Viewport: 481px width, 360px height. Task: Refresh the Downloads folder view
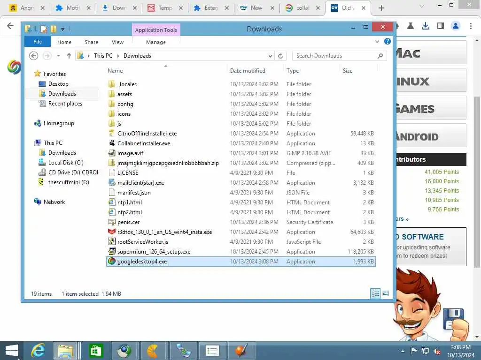(280, 56)
